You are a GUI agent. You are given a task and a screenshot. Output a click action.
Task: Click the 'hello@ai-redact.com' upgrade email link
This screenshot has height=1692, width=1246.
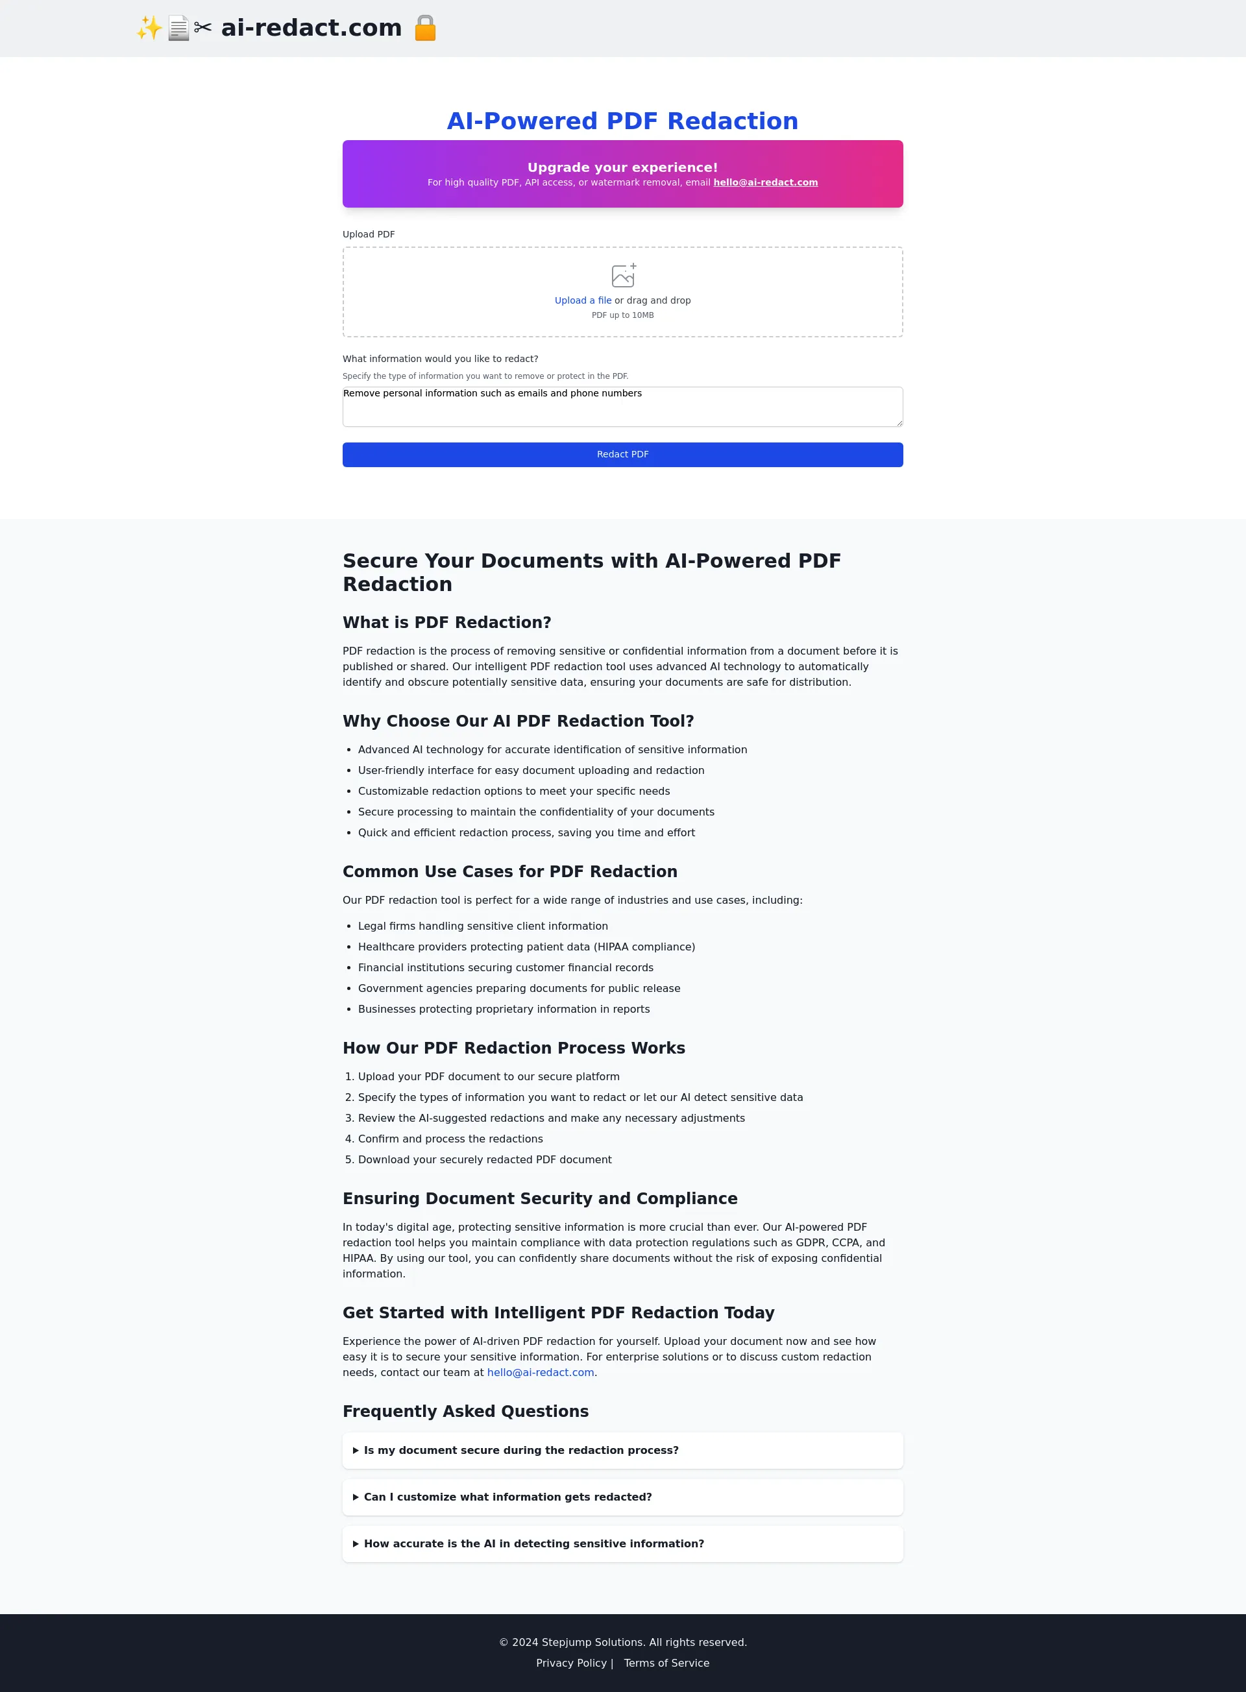click(x=765, y=182)
